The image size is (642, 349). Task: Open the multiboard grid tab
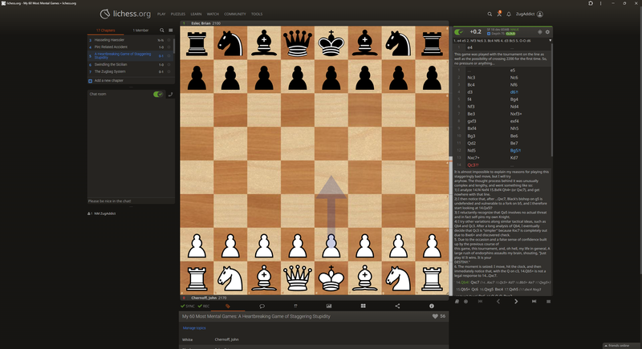[x=364, y=306]
